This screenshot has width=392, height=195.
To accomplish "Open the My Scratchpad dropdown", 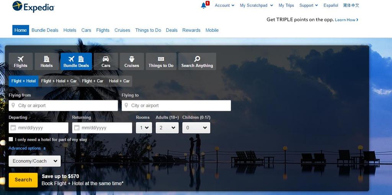I will tap(256, 5).
